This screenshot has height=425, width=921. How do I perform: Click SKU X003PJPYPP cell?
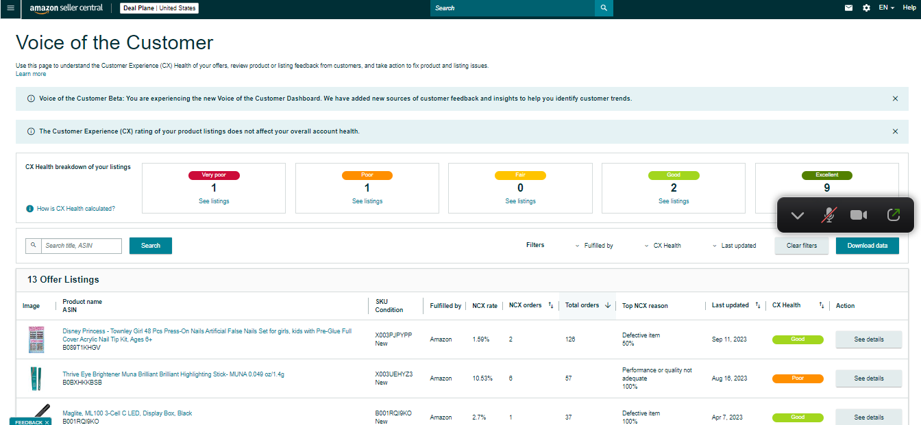tap(393, 335)
